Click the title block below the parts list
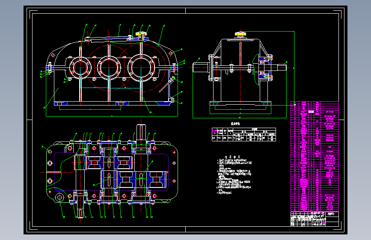This screenshot has height=240, width=371. coord(315,219)
